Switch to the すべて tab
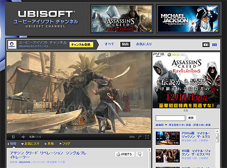227x168 pixels. tap(109, 44)
